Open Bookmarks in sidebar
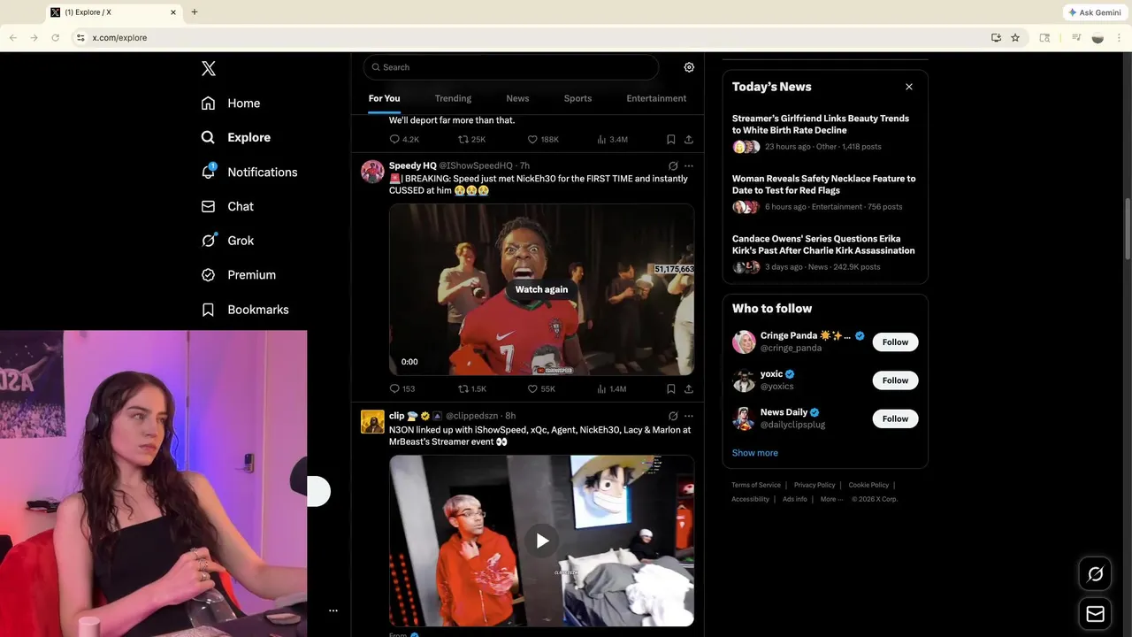The width and height of the screenshot is (1132, 637). point(245,310)
